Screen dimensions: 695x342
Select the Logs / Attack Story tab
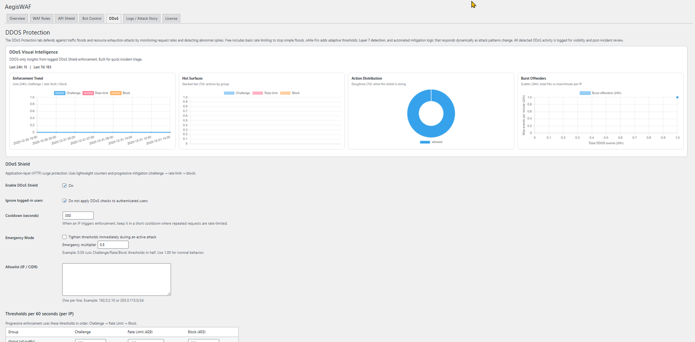pos(142,19)
